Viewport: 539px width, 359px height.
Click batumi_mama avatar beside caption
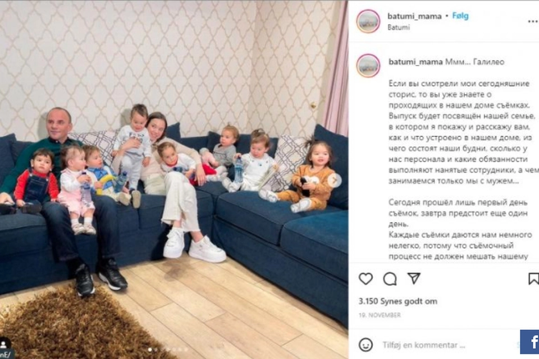[x=368, y=65]
